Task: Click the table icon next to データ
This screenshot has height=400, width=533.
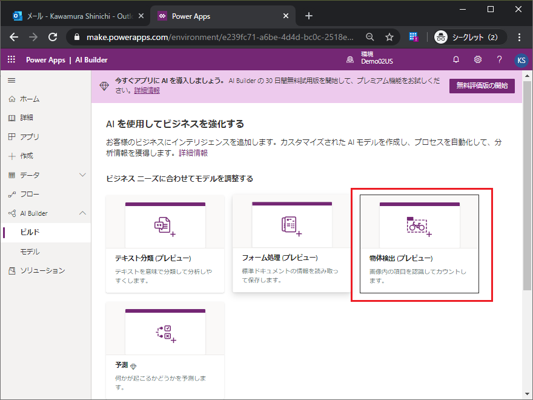Action: pos(12,175)
